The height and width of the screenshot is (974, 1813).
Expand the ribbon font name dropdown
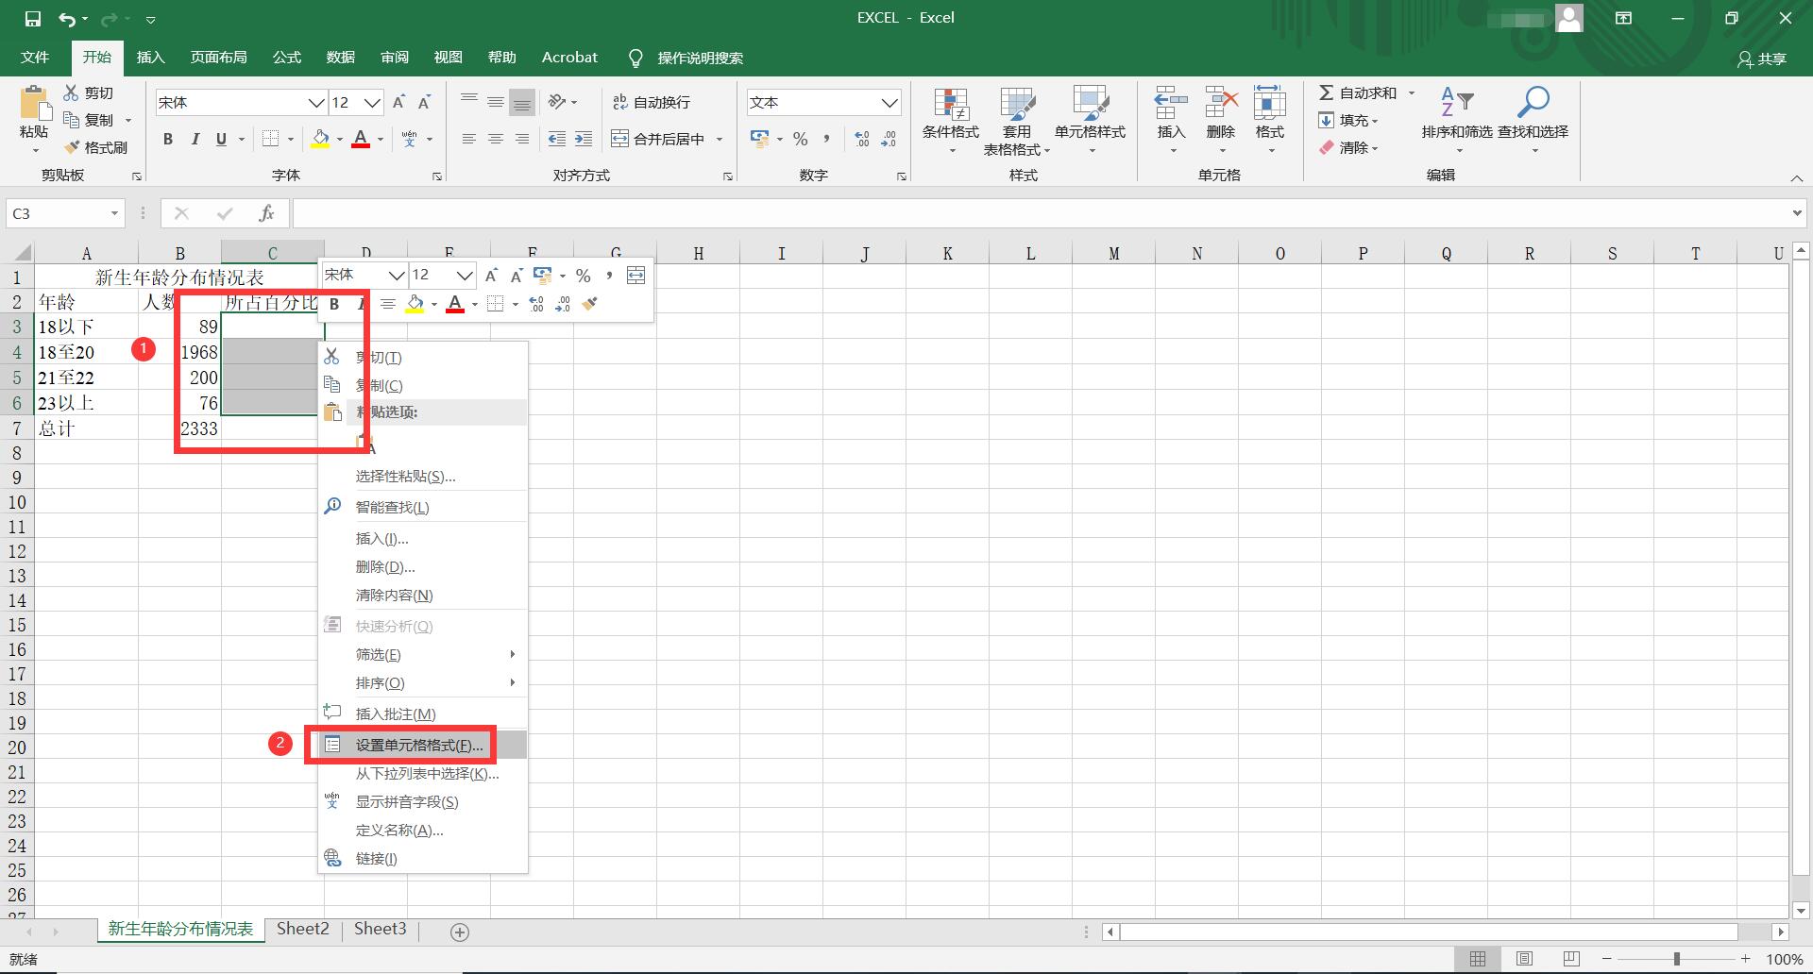point(316,102)
